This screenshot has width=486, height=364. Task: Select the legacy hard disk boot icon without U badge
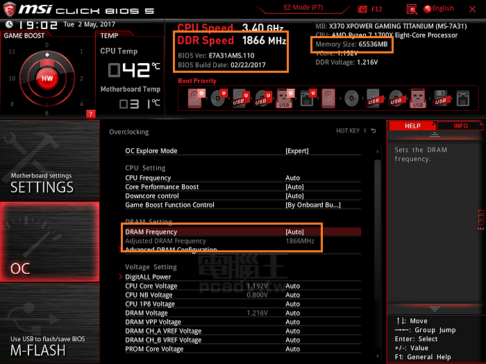pos(328,98)
